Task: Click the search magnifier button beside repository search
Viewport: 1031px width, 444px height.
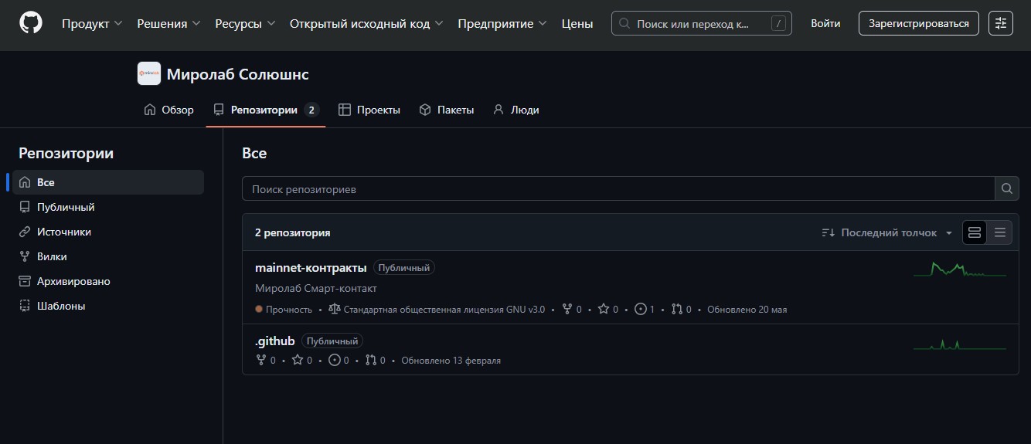Action: point(1006,188)
